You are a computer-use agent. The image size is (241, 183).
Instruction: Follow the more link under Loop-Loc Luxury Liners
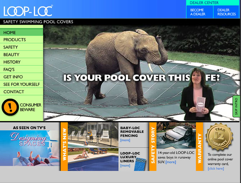pos(125,165)
